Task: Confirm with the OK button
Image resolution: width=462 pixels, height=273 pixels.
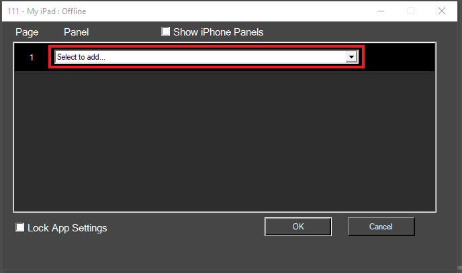Action: pos(298,227)
